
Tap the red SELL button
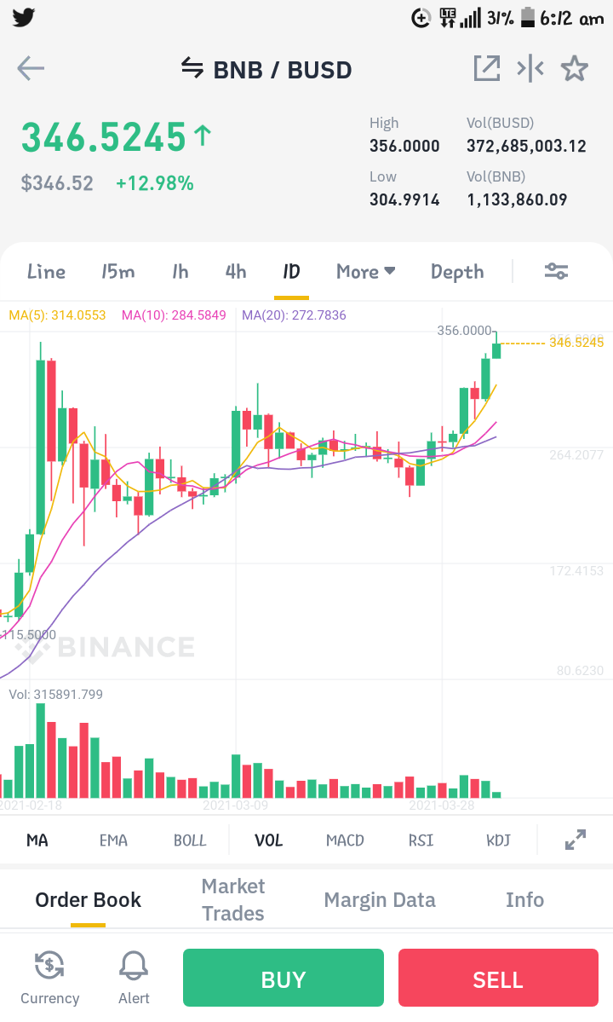tap(498, 978)
